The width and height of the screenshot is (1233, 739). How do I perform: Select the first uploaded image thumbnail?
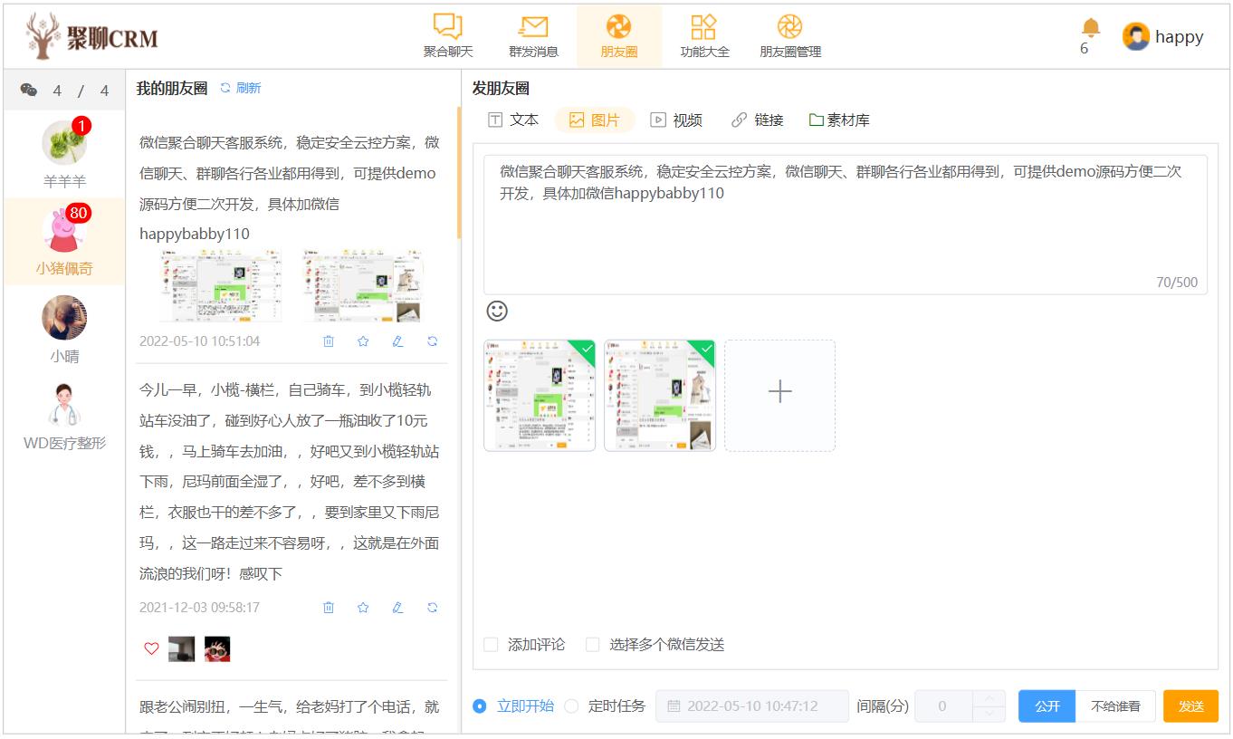[x=540, y=395]
